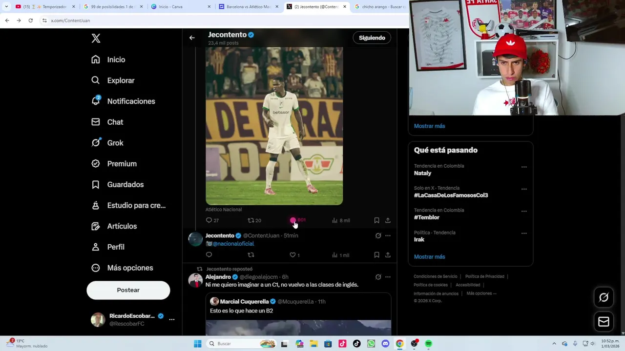625x351 pixels.
Task: Bookmark the Atlético Nacional photo post
Action: coord(376,220)
